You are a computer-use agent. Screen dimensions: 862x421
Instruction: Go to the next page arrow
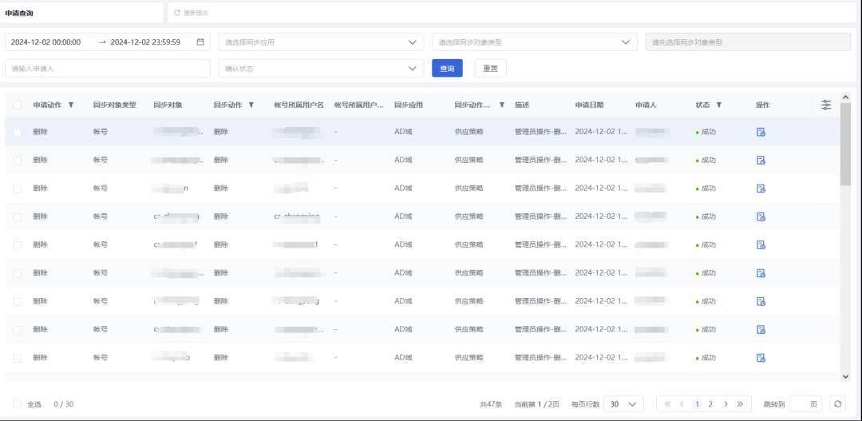click(x=726, y=404)
